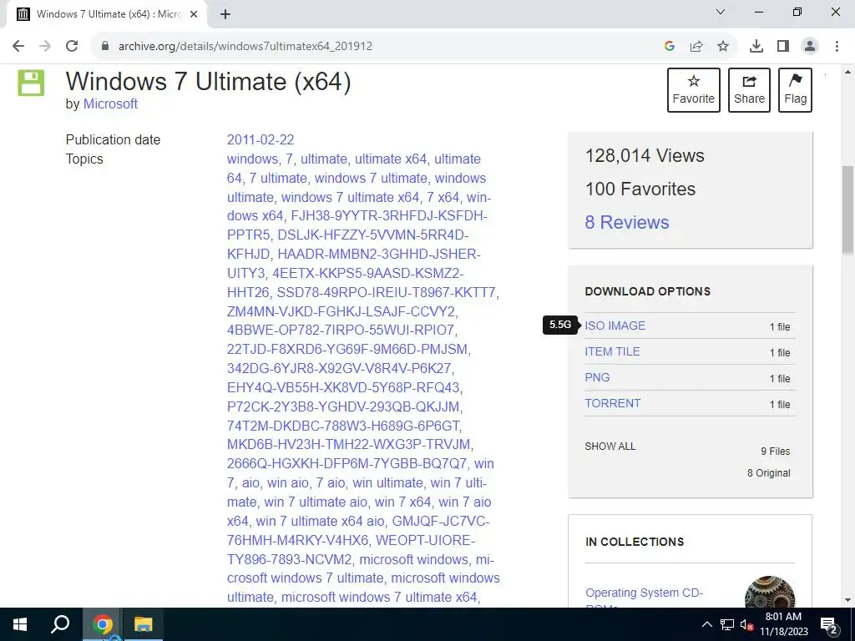Click the gears collection thumbnail
This screenshot has height=641, width=855.
[x=769, y=592]
